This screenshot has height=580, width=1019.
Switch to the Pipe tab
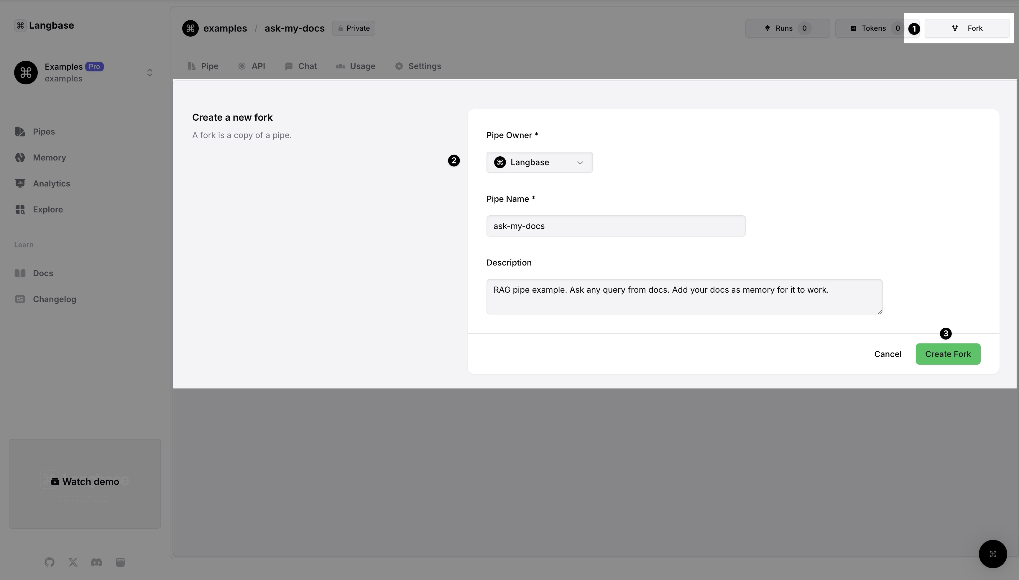click(x=203, y=66)
